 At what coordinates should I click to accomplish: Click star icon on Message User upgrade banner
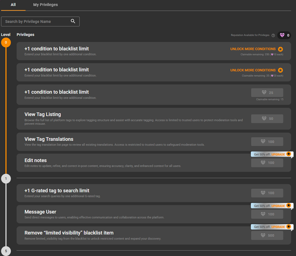(x=289, y=206)
